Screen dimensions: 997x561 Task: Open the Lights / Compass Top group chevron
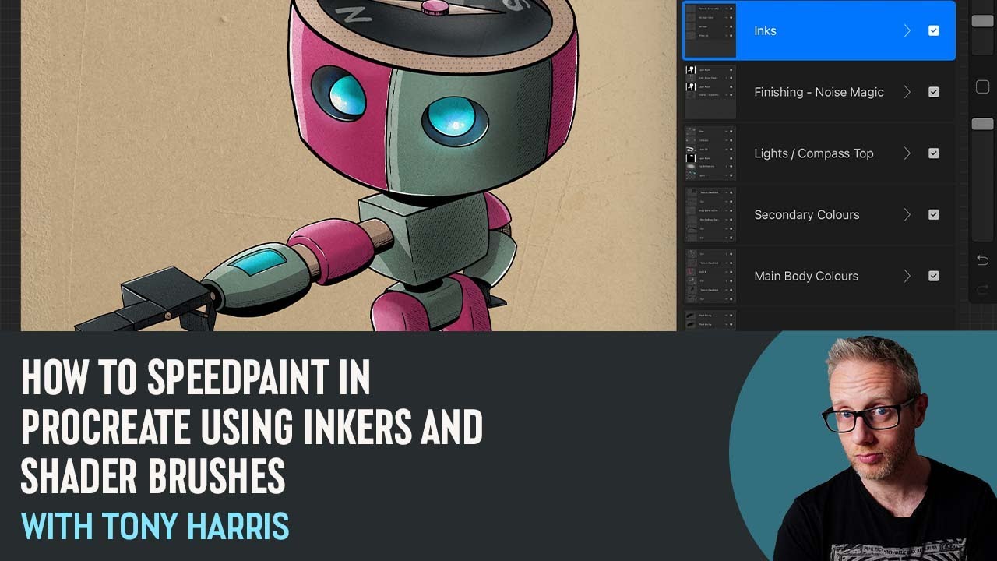907,153
